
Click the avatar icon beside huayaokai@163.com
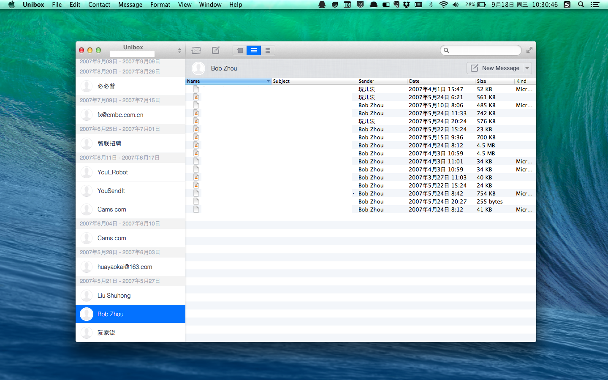pyautogui.click(x=87, y=267)
